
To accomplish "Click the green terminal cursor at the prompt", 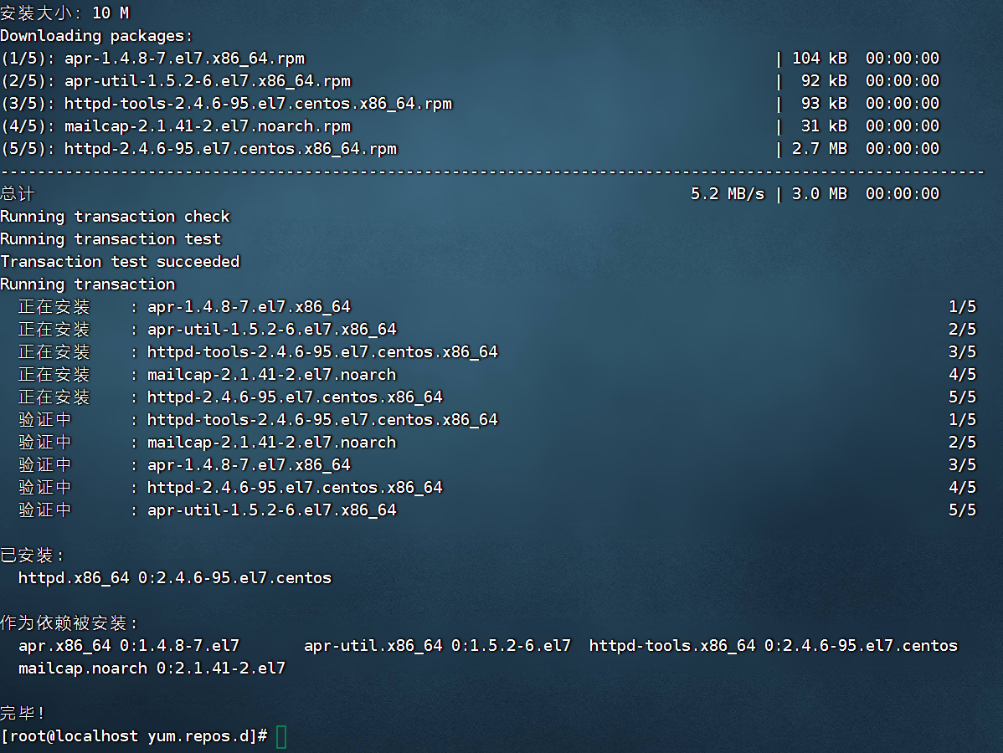I will [x=281, y=736].
